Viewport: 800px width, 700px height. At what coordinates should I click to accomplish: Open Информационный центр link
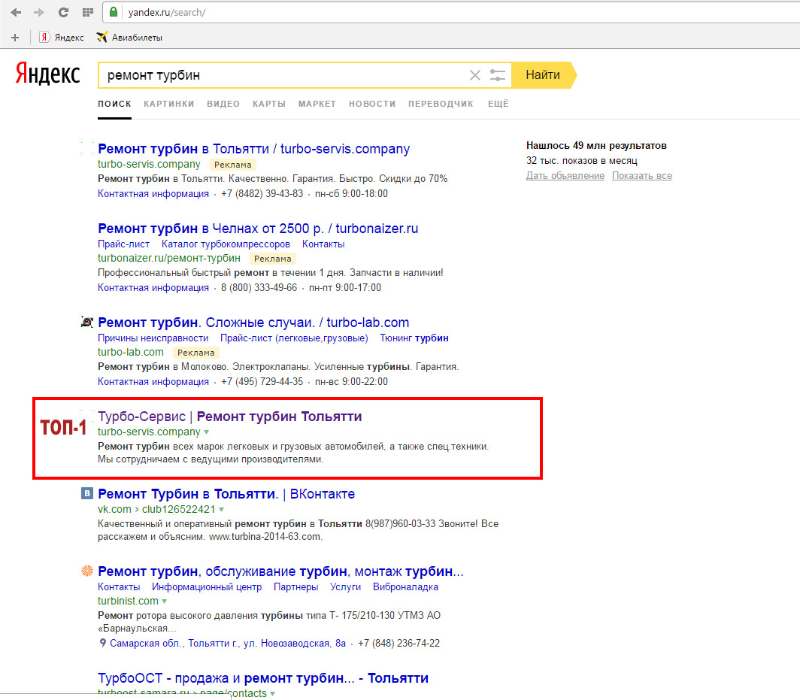click(x=207, y=586)
